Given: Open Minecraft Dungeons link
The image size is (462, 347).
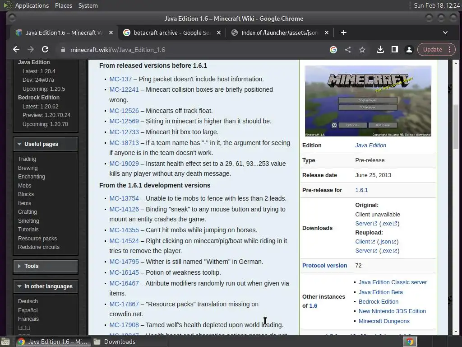Looking at the screenshot, I should [384, 321].
